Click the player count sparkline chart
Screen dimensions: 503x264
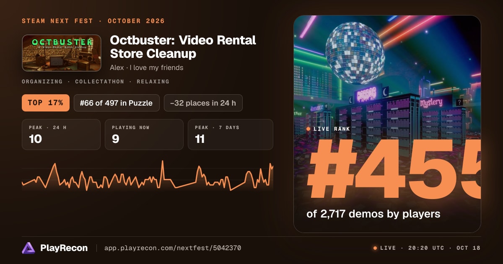tap(148, 176)
